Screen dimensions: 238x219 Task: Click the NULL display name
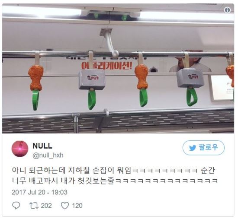pos(42,146)
